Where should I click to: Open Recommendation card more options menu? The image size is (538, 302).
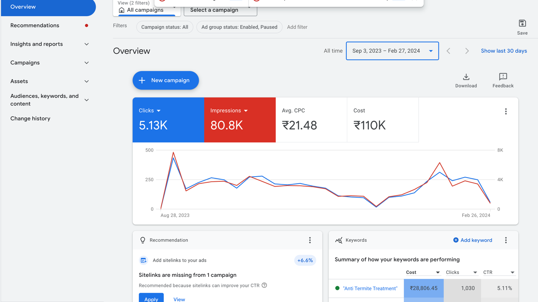[310, 240]
